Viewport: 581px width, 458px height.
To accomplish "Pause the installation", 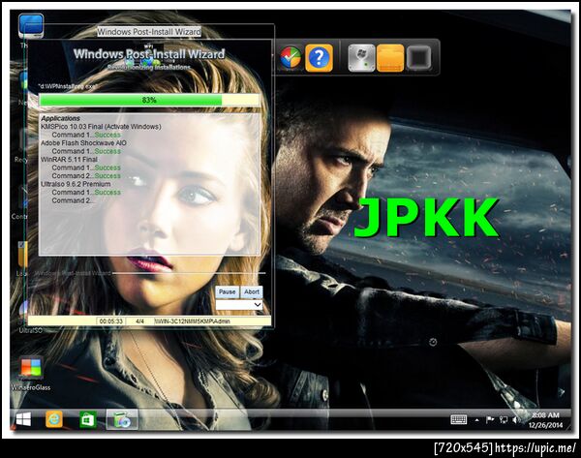I will (x=228, y=292).
